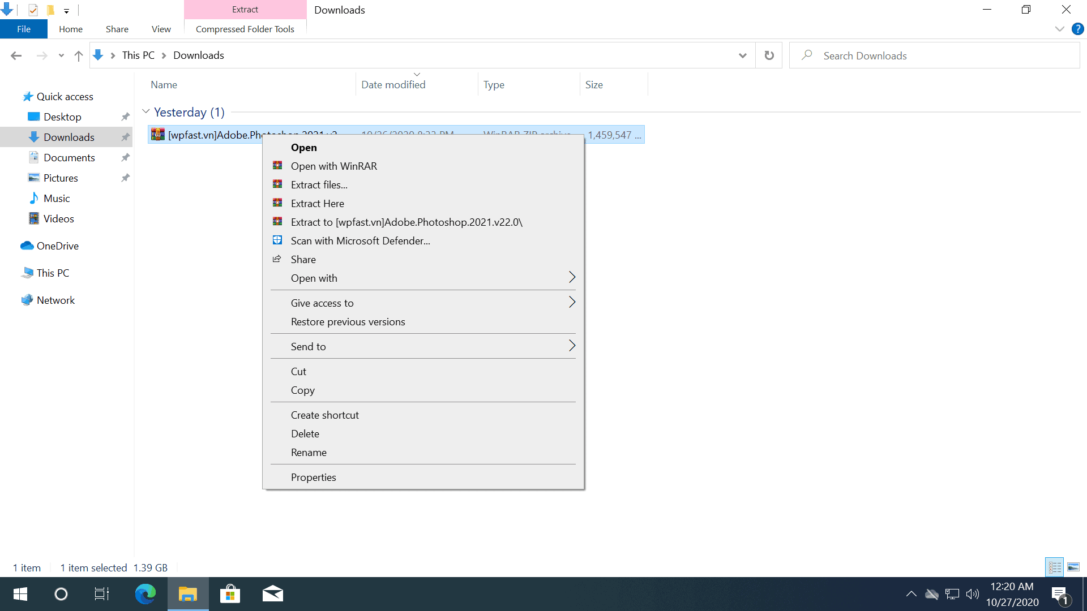The image size is (1087, 611).
Task: Select Quick access in navigation pane
Action: coord(65,97)
